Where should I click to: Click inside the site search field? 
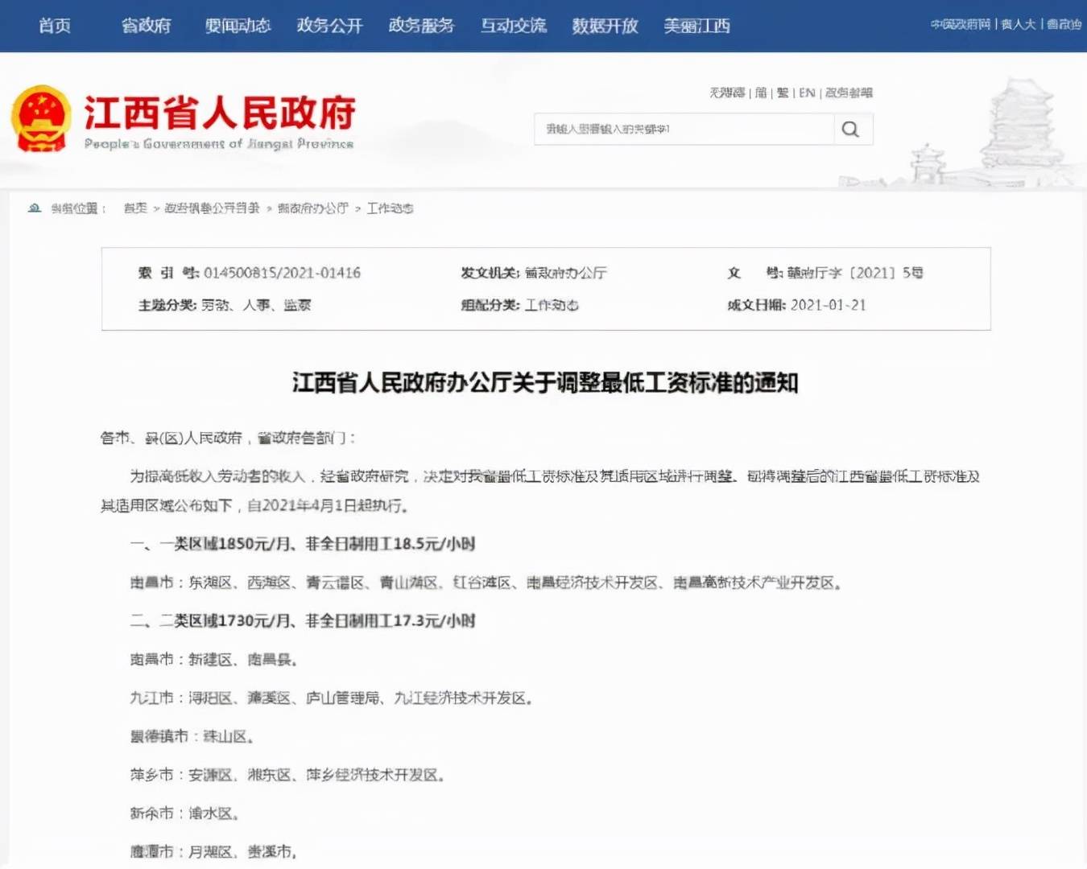pyautogui.click(x=684, y=130)
